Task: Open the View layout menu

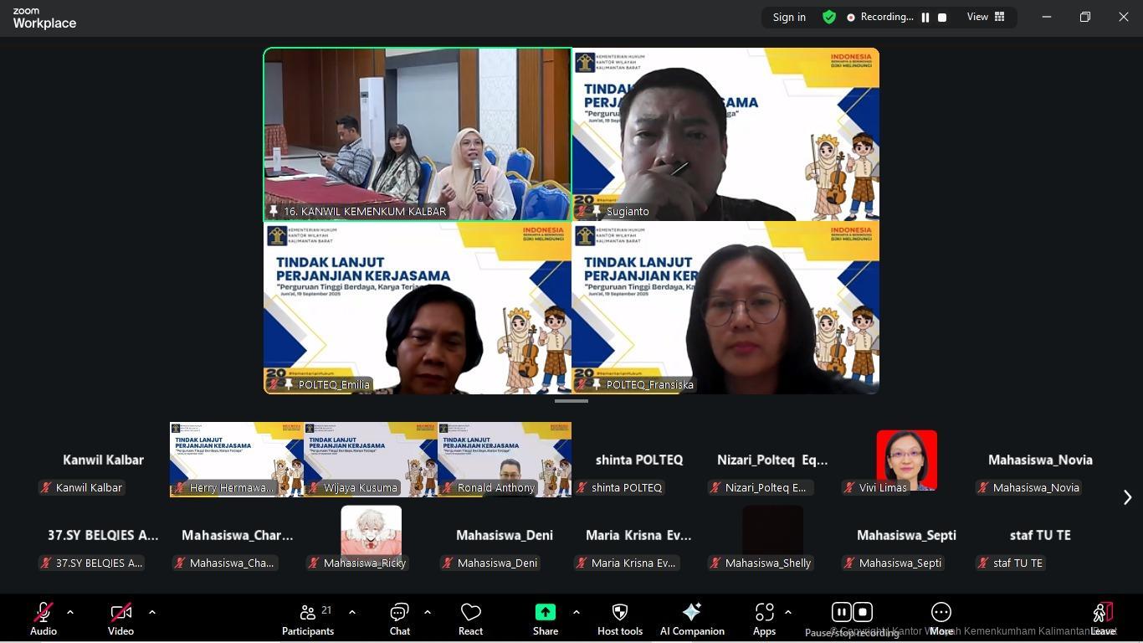Action: click(x=986, y=17)
